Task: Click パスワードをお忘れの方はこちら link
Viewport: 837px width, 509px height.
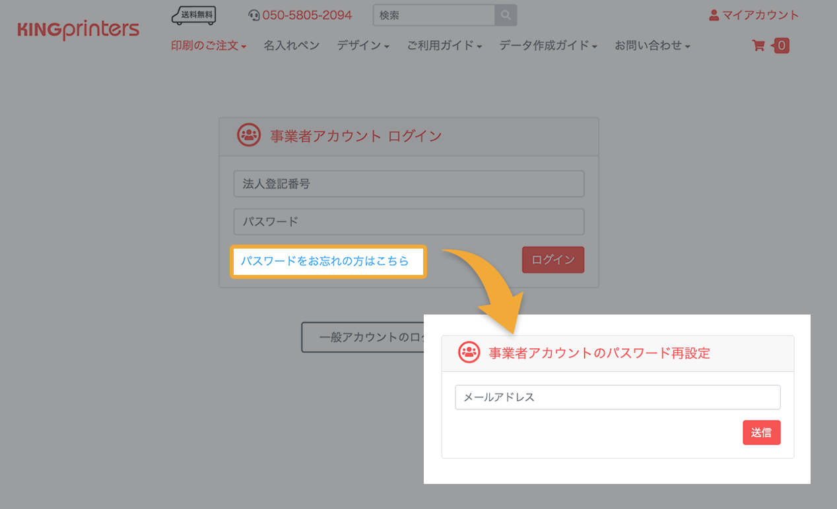Action: 325,261
